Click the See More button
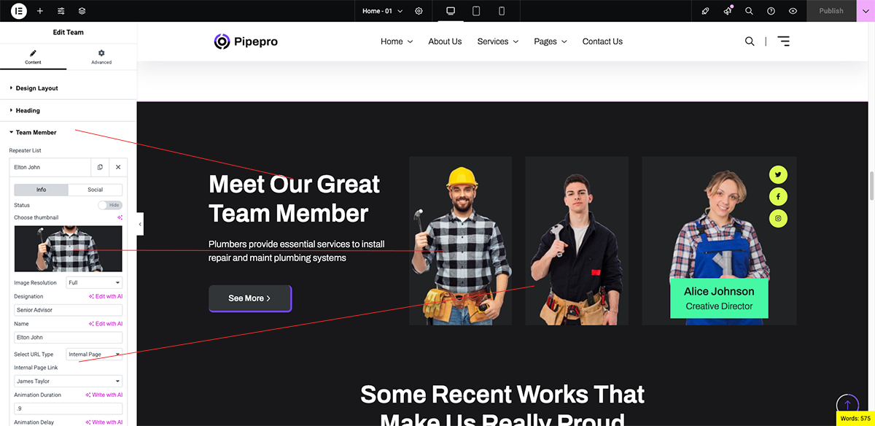The height and width of the screenshot is (426, 875). [250, 298]
